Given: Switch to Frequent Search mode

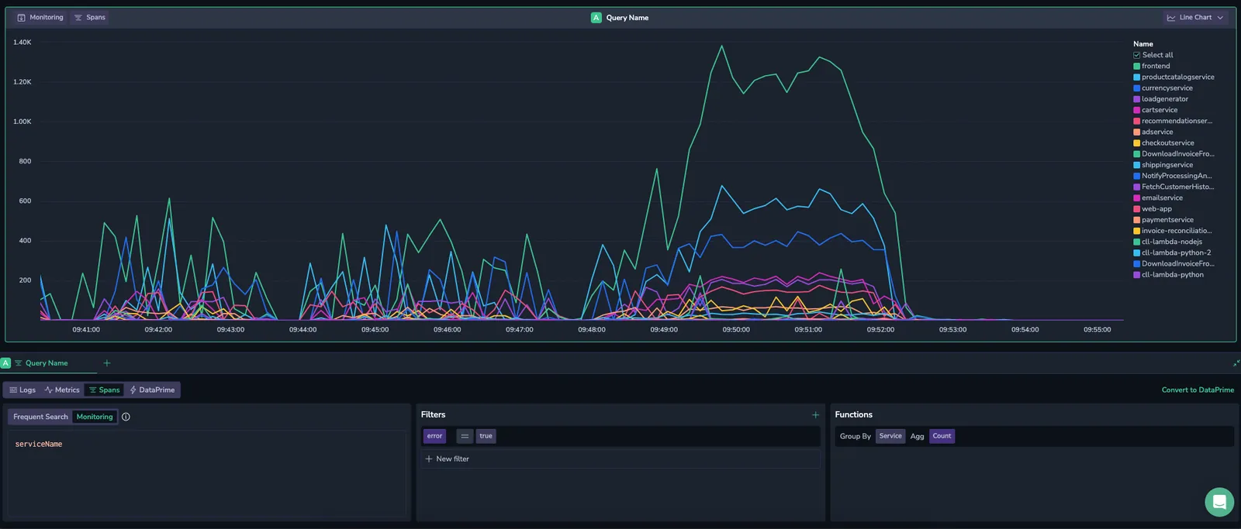Looking at the screenshot, I should pos(40,417).
